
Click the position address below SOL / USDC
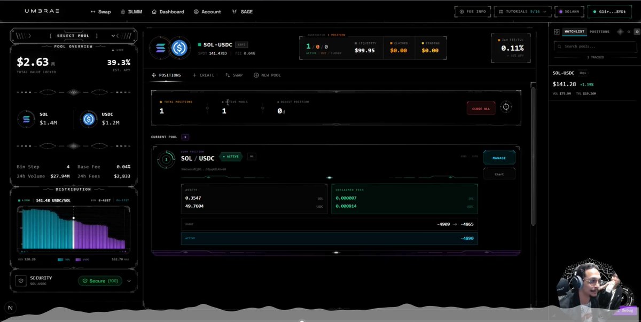tap(203, 169)
